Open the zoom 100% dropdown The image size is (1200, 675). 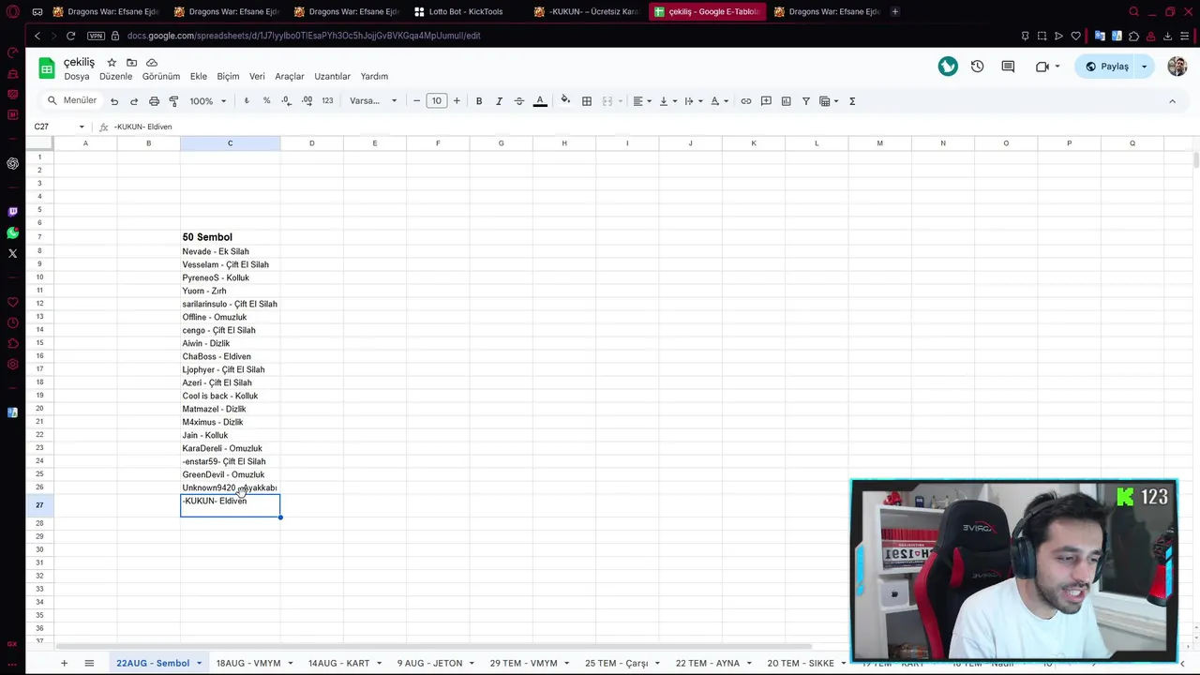(x=208, y=101)
